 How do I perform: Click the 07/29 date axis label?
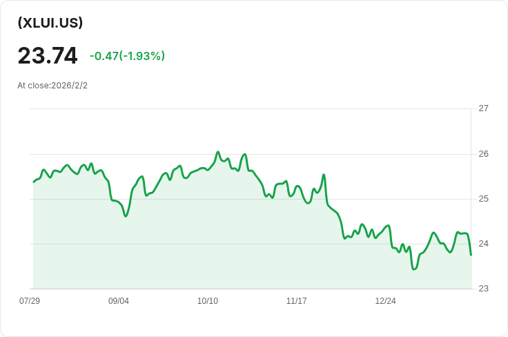point(30,301)
